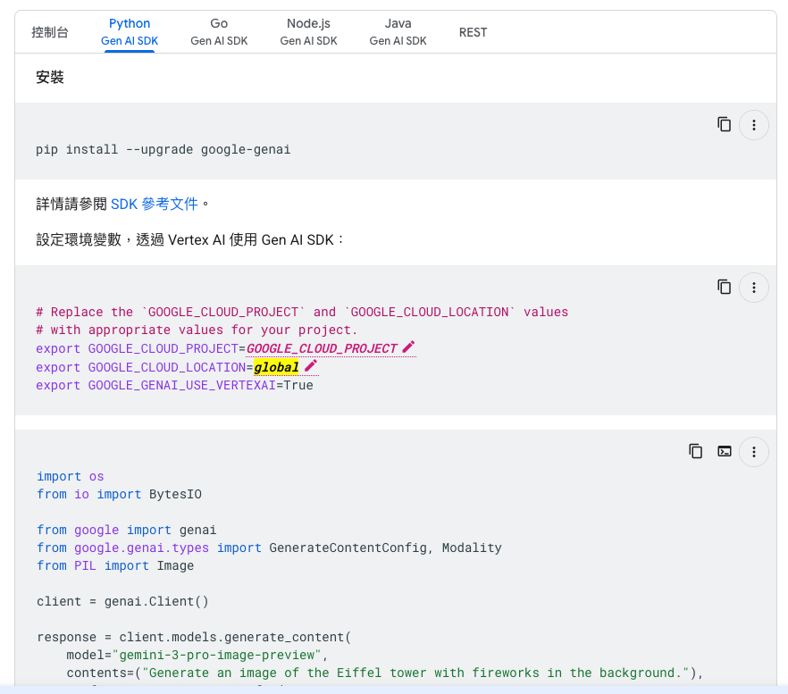Image resolution: width=788 pixels, height=694 pixels.
Task: Open the code sample in Cloud Shell
Action: pos(725,451)
